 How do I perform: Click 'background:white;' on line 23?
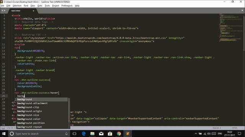tap(29, 86)
